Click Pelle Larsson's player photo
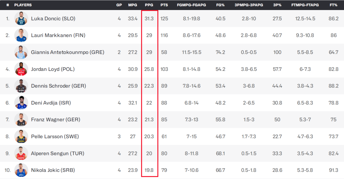344x179 pixels. (x=21, y=136)
